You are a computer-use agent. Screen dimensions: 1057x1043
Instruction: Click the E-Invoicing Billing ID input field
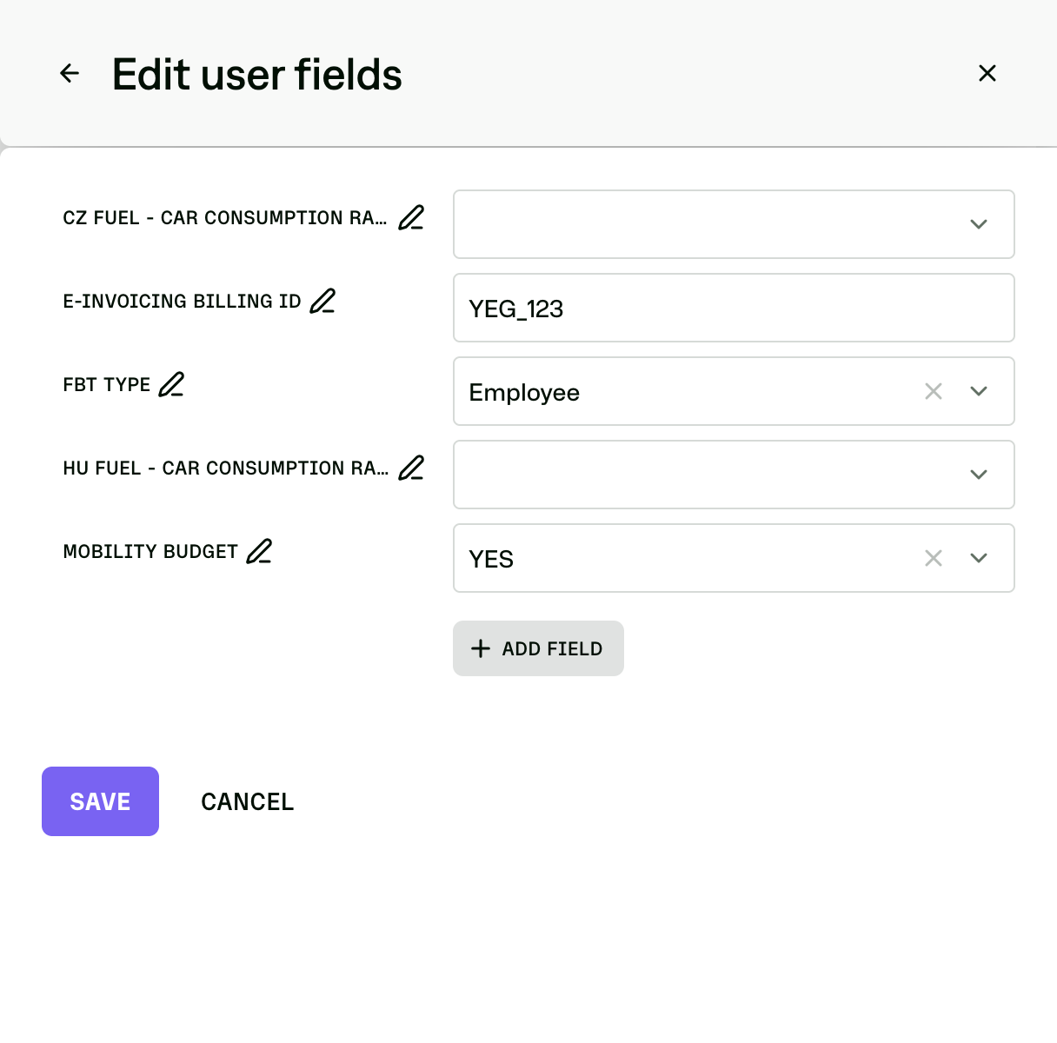pos(734,308)
